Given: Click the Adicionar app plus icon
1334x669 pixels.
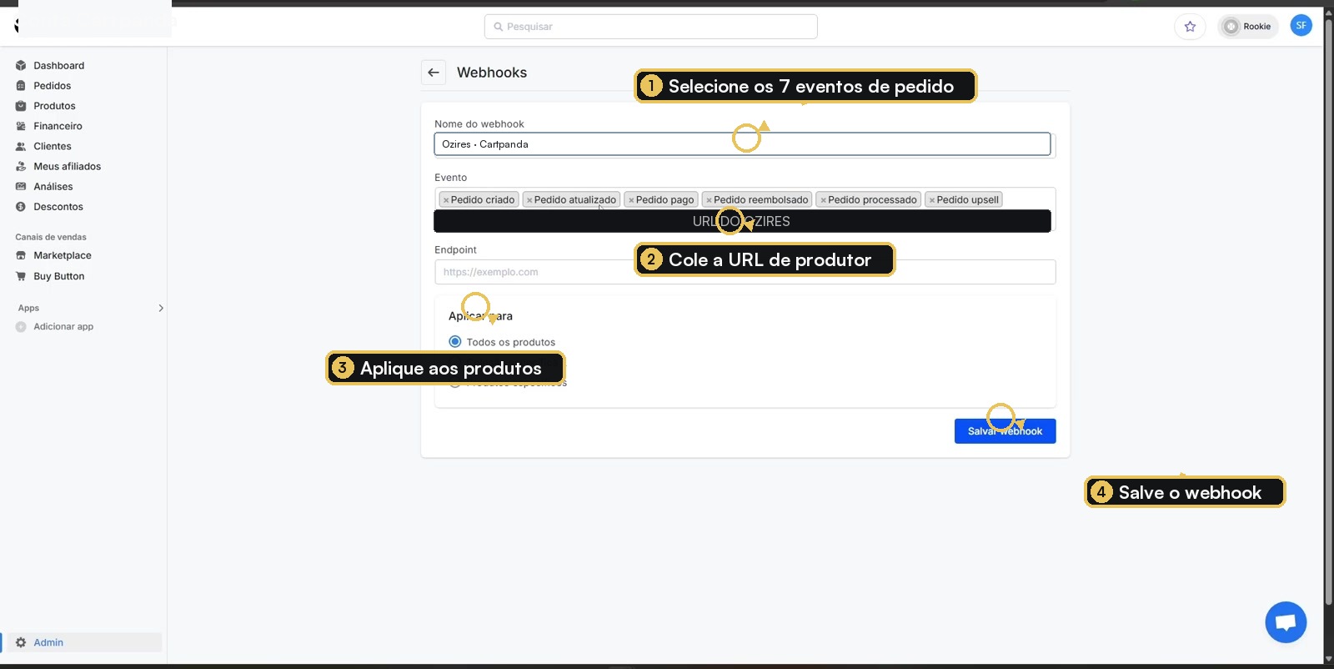Looking at the screenshot, I should (x=21, y=327).
